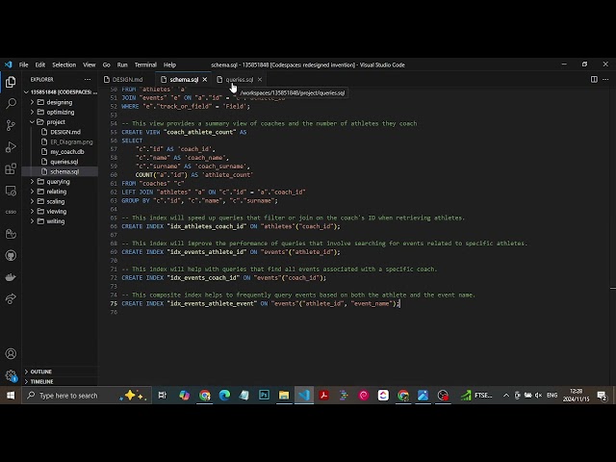Open Photoshop from the taskbar
Viewport: 616px width, 462px height.
264,396
